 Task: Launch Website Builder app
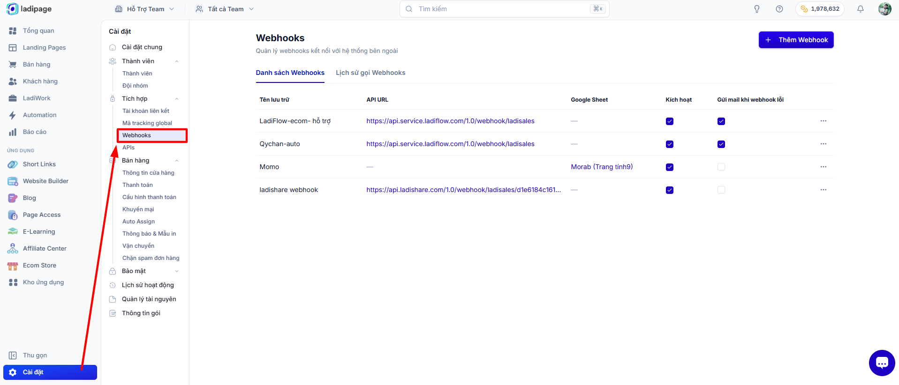click(45, 181)
